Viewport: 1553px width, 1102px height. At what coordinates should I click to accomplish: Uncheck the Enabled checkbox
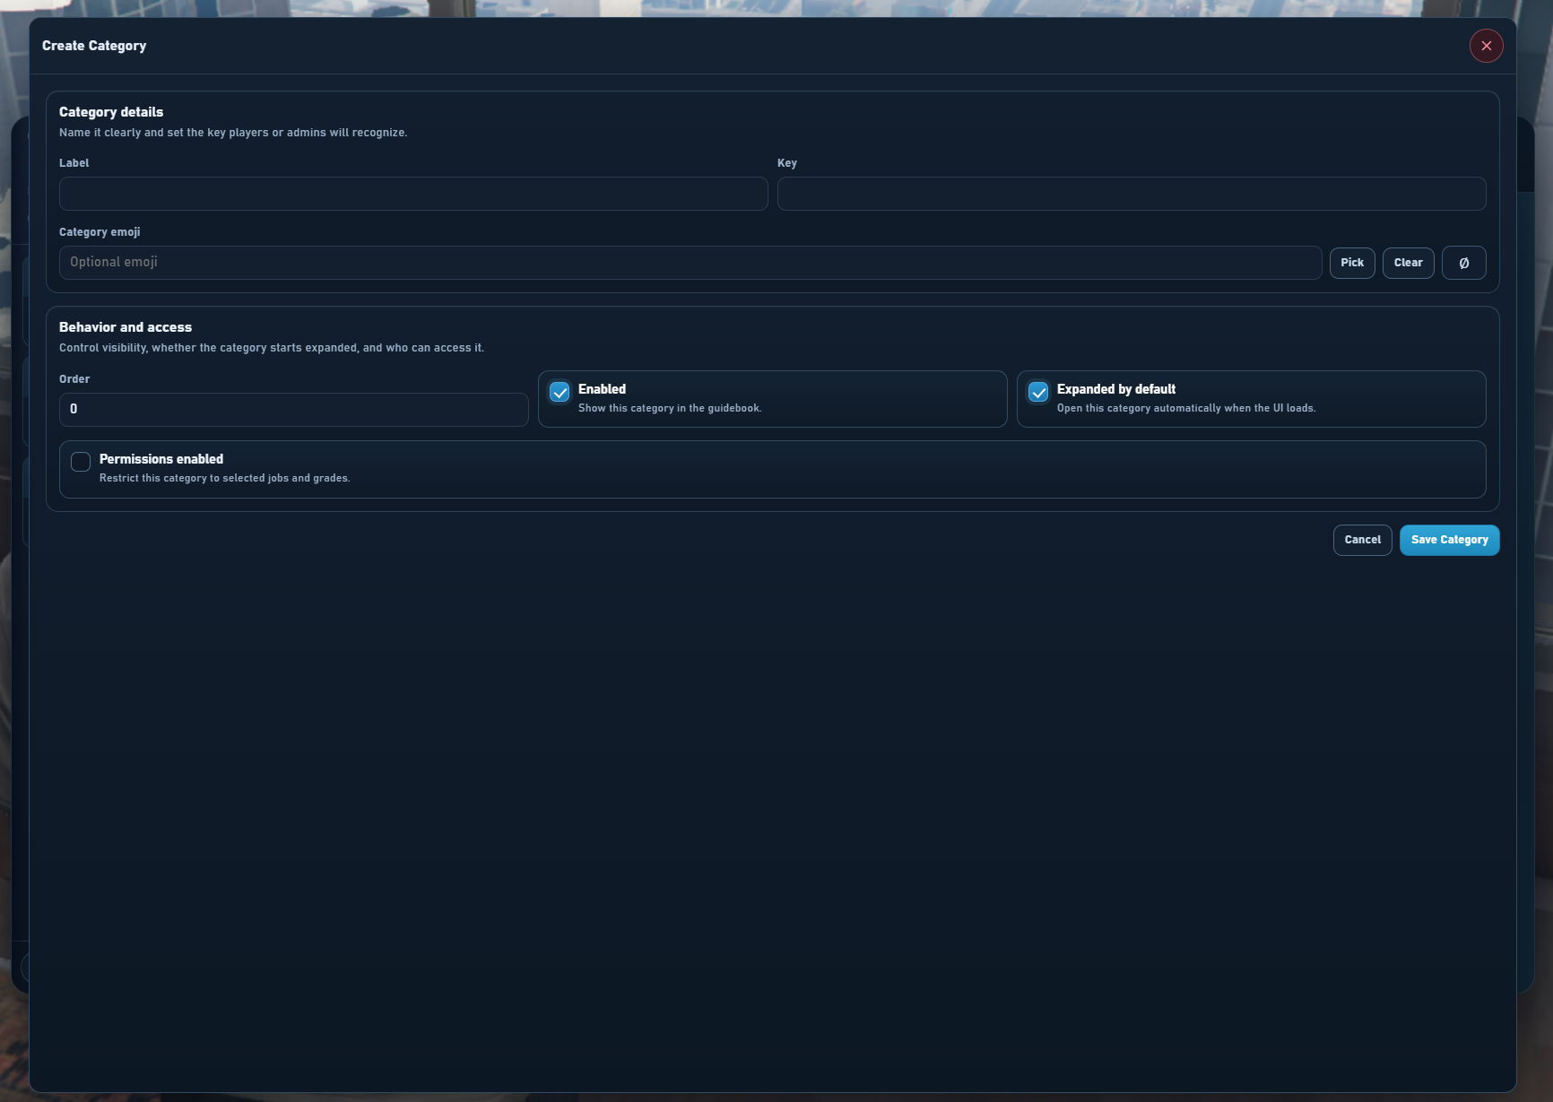560,392
